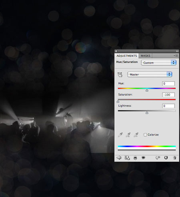This screenshot has height=197, width=180.
Task: Open the Custom preset dropdown
Action: (159, 62)
